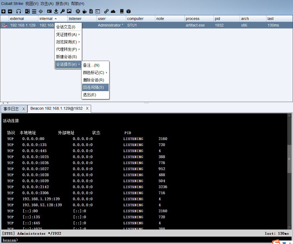Choose 会话交互(I) in the context menu
This screenshot has height=244, width=293.
pos(68,27)
